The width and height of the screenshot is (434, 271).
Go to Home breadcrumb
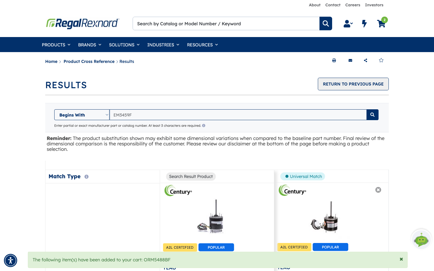pyautogui.click(x=51, y=61)
